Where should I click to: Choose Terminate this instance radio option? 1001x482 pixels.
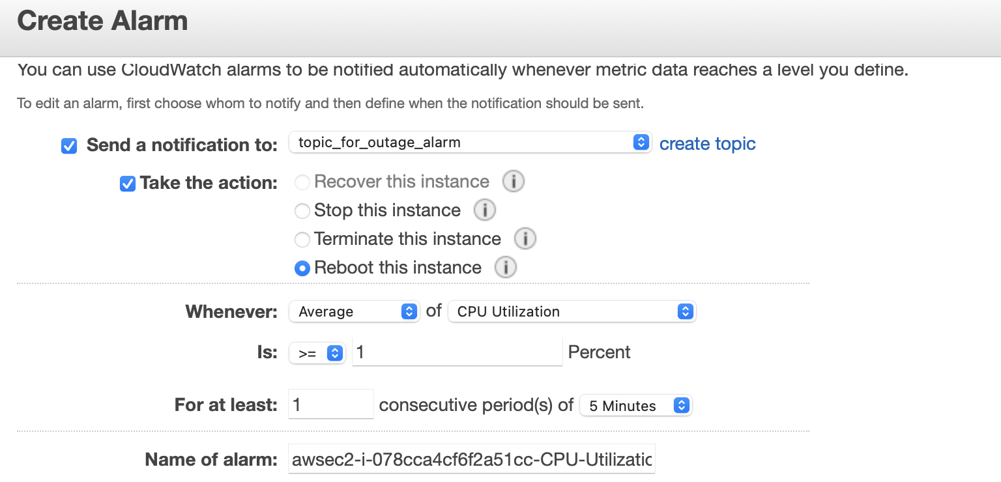tap(302, 240)
